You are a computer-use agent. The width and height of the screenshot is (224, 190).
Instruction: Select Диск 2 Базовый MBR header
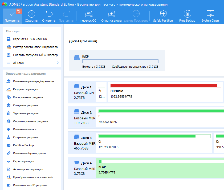pyautogui.click(x=82, y=117)
